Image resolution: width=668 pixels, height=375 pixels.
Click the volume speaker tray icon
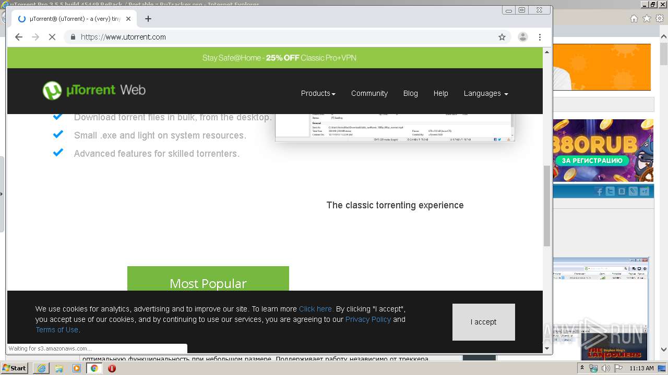[x=605, y=368]
